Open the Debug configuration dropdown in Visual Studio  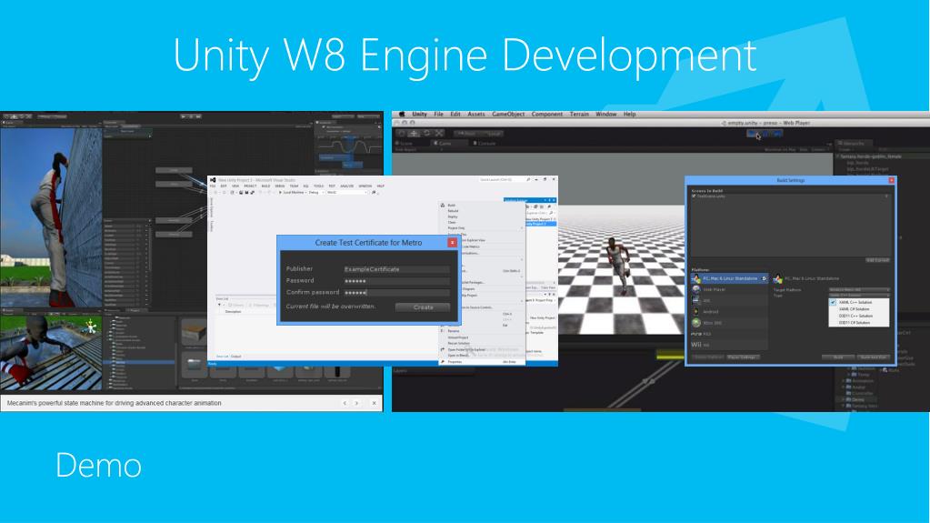pos(315,192)
